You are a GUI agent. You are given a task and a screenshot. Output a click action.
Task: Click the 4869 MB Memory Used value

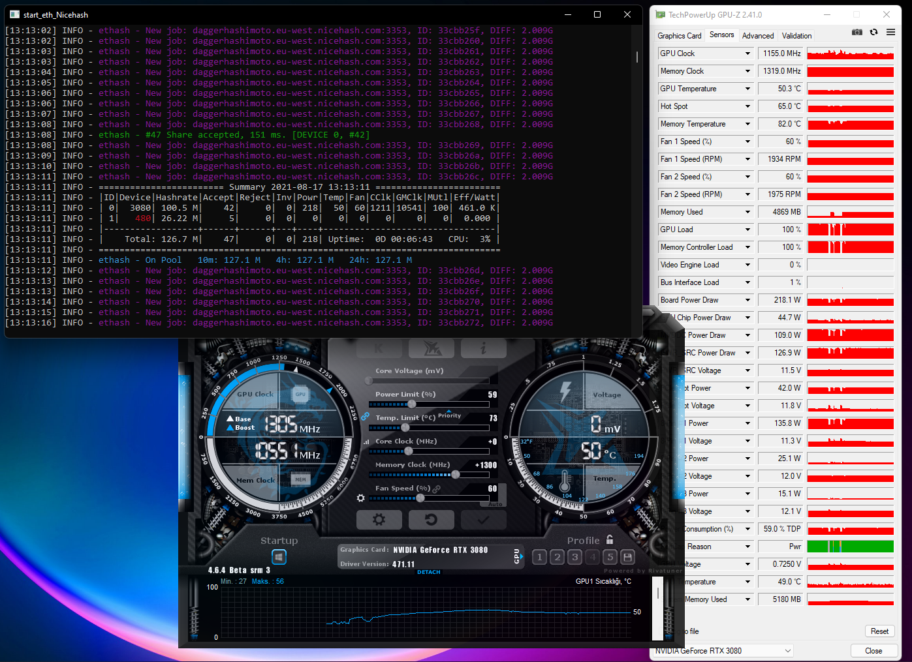(781, 212)
